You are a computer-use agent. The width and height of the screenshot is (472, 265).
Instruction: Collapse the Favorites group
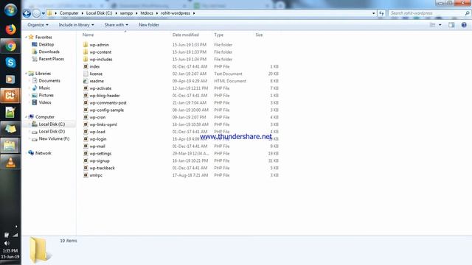click(x=27, y=38)
